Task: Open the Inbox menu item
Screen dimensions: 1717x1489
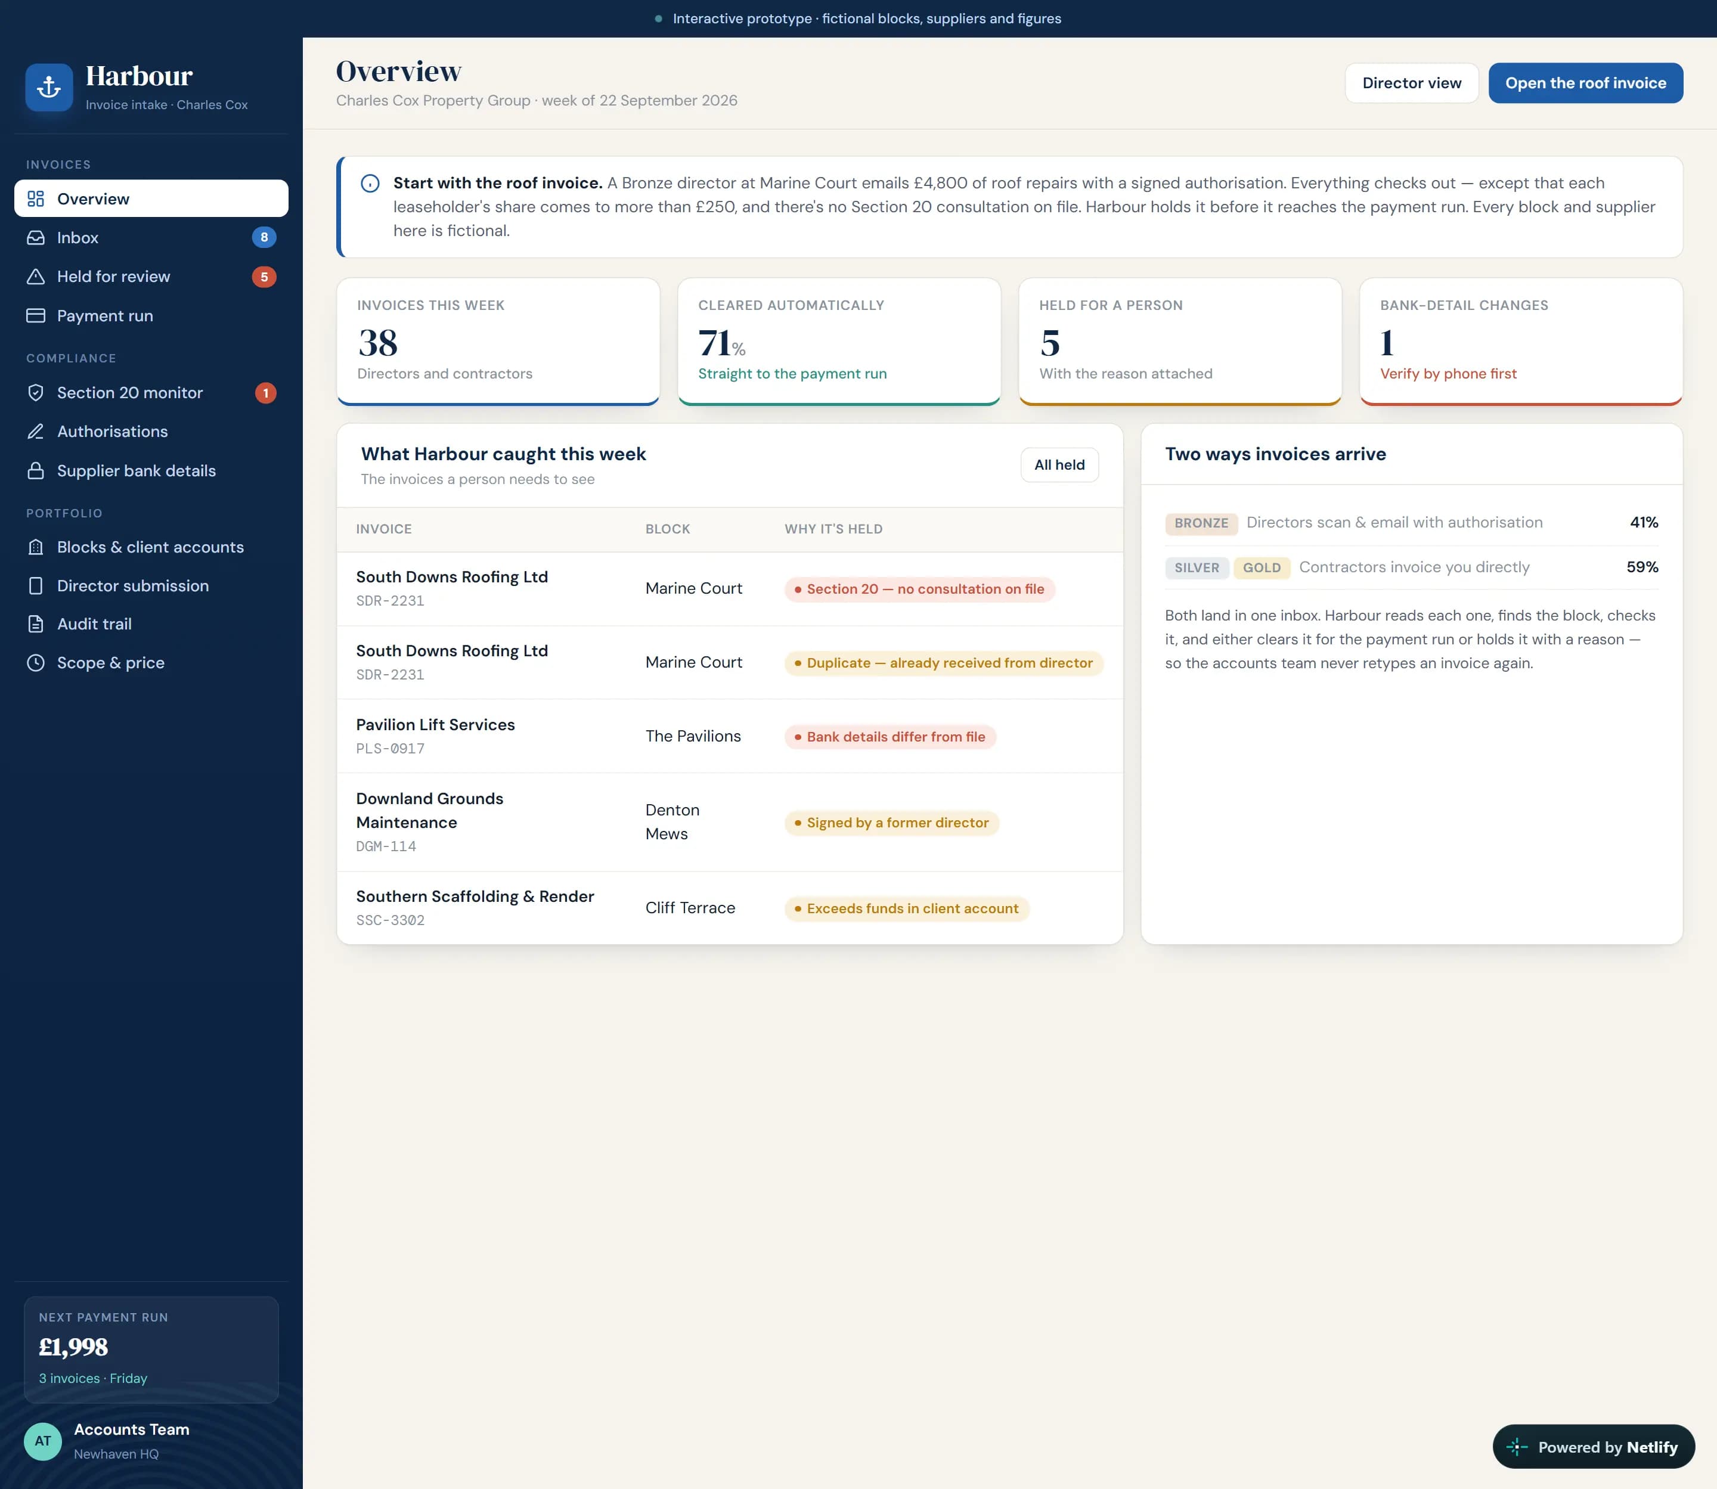Action: [x=151, y=238]
